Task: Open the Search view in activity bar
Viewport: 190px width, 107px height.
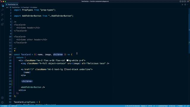Action: click(2, 10)
